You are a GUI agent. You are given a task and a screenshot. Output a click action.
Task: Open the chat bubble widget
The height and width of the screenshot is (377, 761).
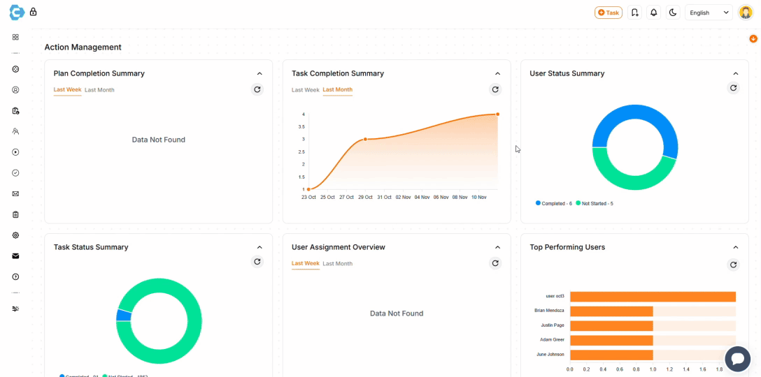click(x=737, y=359)
